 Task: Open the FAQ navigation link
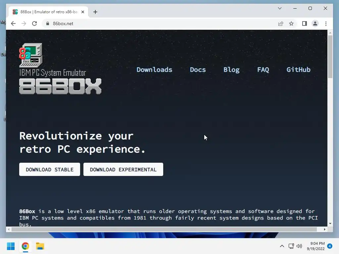click(x=263, y=70)
